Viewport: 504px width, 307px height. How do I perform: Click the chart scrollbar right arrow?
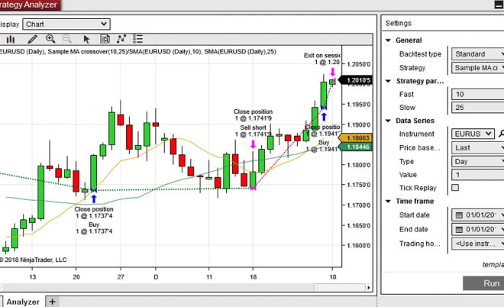(x=368, y=287)
